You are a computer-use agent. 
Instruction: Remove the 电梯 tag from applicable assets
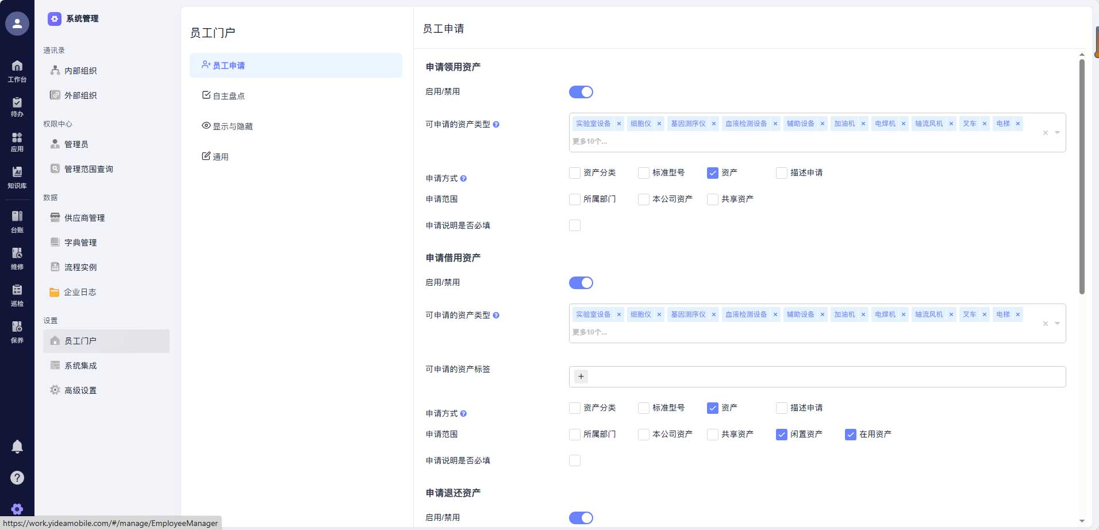point(1018,124)
